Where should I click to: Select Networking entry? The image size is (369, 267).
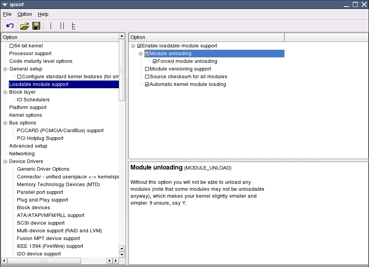pyautogui.click(x=22, y=154)
